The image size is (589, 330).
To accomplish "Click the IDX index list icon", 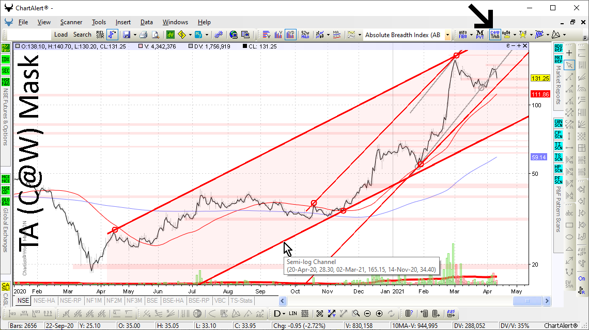I will click(x=5, y=59).
